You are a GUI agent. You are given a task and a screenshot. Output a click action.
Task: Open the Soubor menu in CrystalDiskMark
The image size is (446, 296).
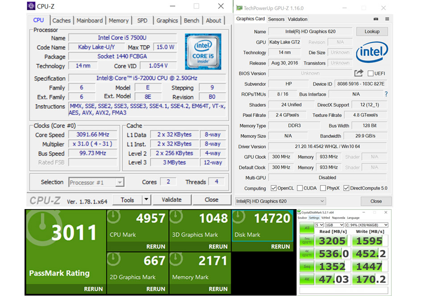coord(302,218)
